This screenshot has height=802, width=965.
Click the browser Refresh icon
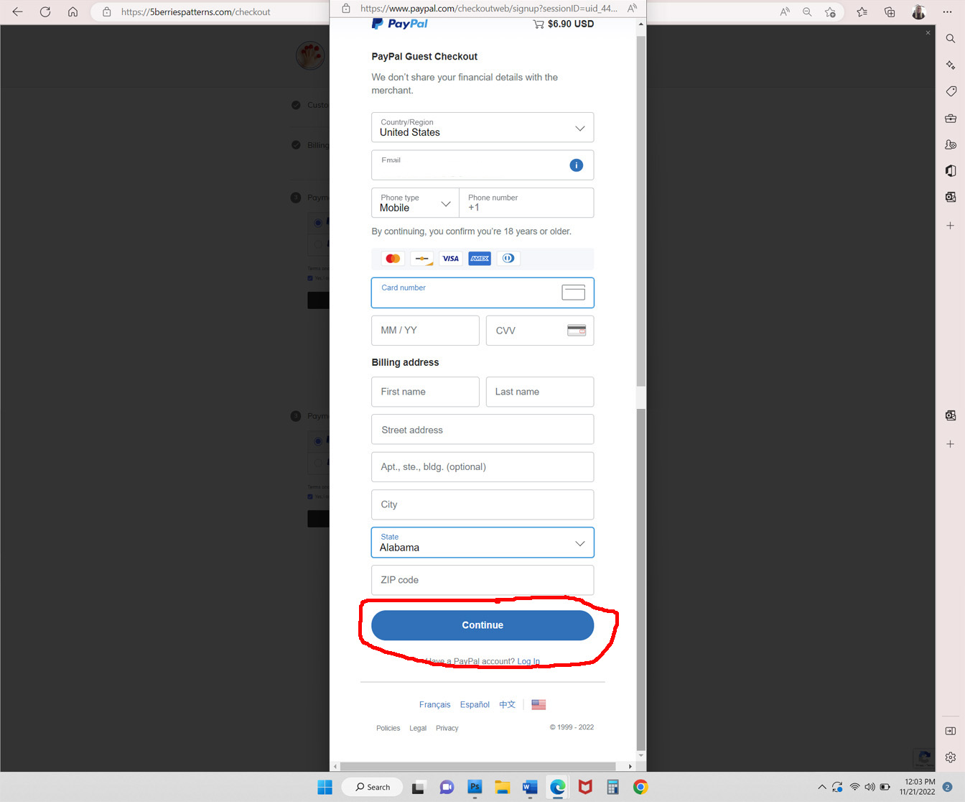(x=45, y=12)
